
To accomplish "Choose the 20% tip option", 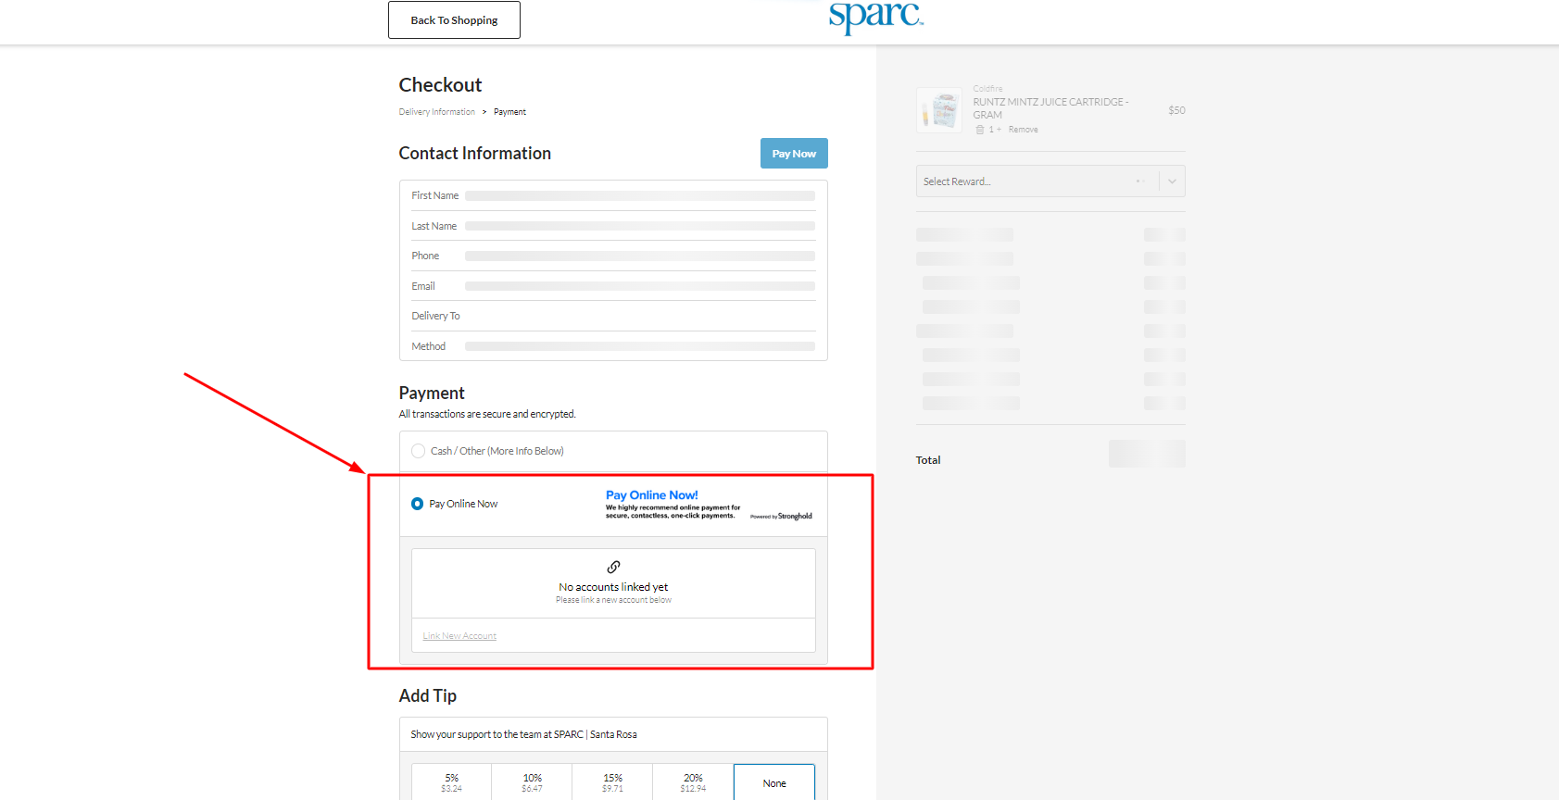I will tap(693, 782).
